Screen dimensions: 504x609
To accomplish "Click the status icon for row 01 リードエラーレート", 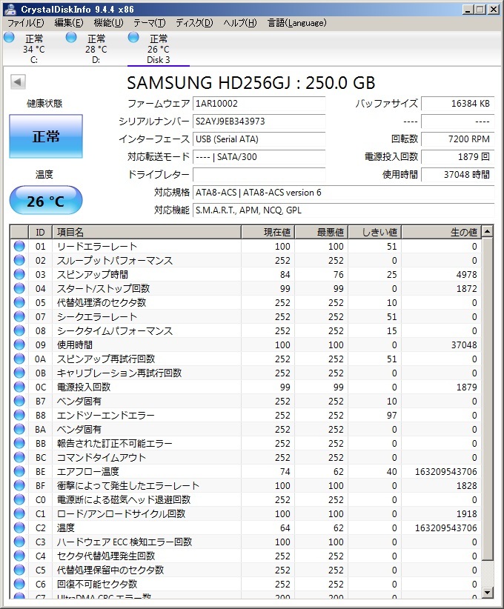I will coord(19,246).
